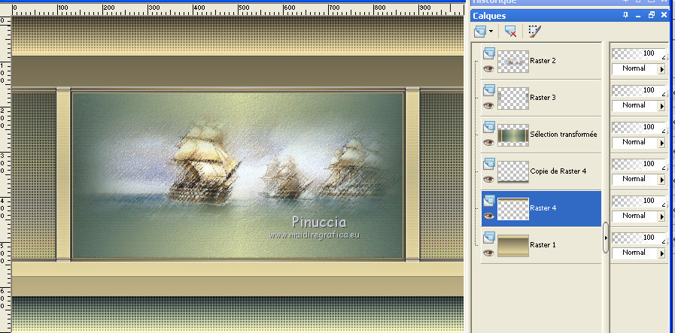Select the Raster 2 layer thumbnail
Viewport: 675px width, 333px height.
pos(513,61)
